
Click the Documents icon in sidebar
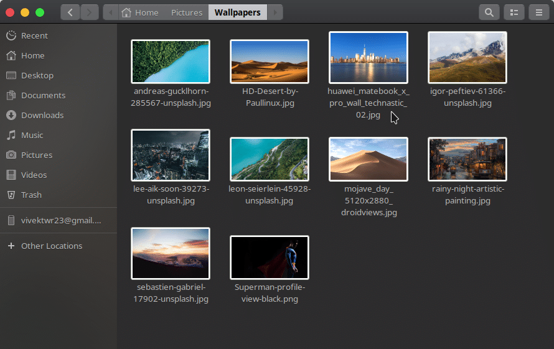click(x=11, y=95)
